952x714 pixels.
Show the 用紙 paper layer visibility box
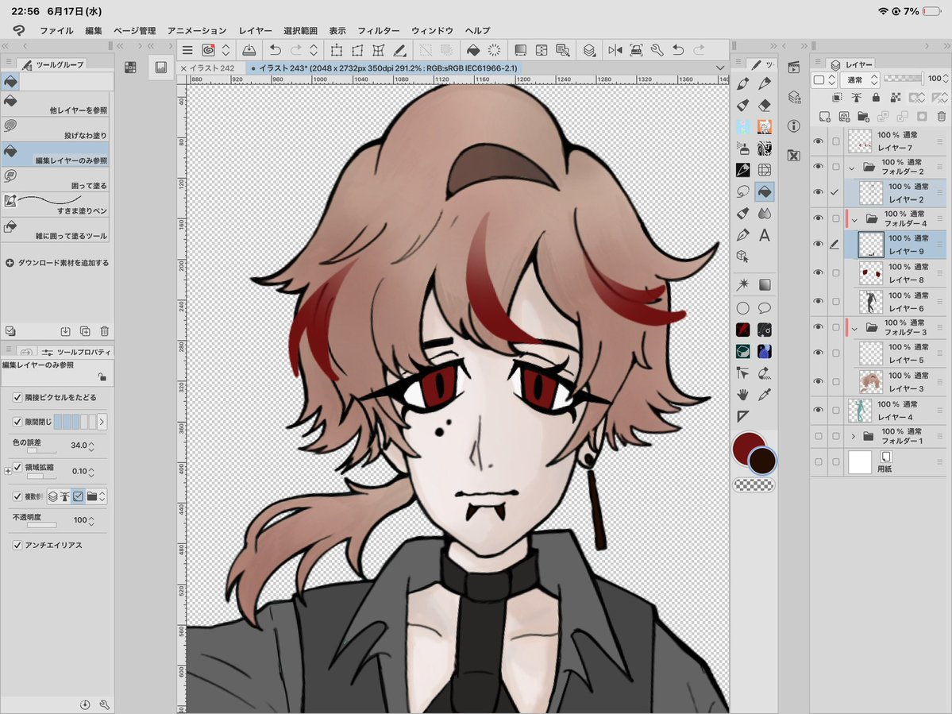point(819,462)
